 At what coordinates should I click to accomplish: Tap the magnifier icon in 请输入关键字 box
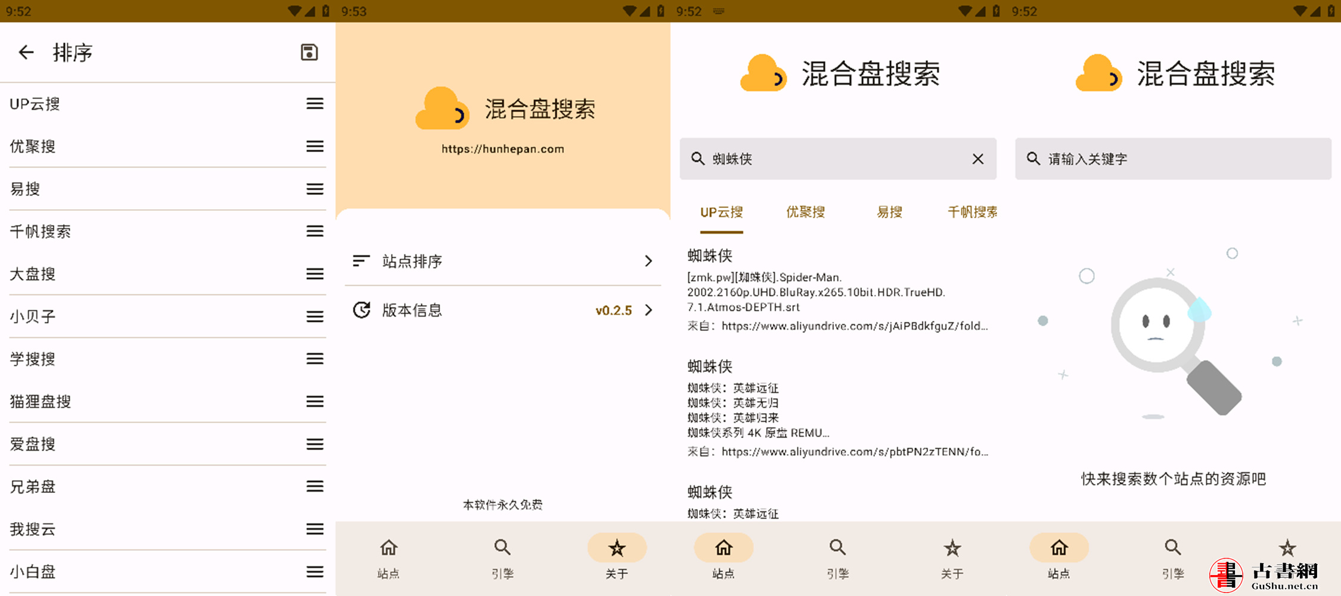[1033, 159]
